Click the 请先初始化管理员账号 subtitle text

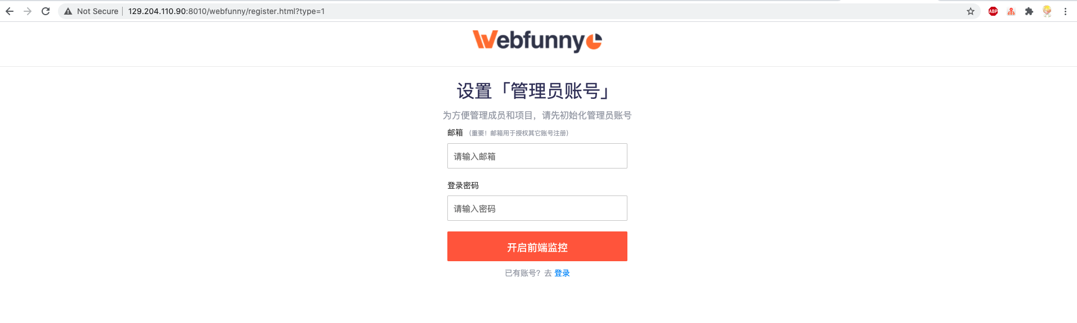click(x=586, y=115)
